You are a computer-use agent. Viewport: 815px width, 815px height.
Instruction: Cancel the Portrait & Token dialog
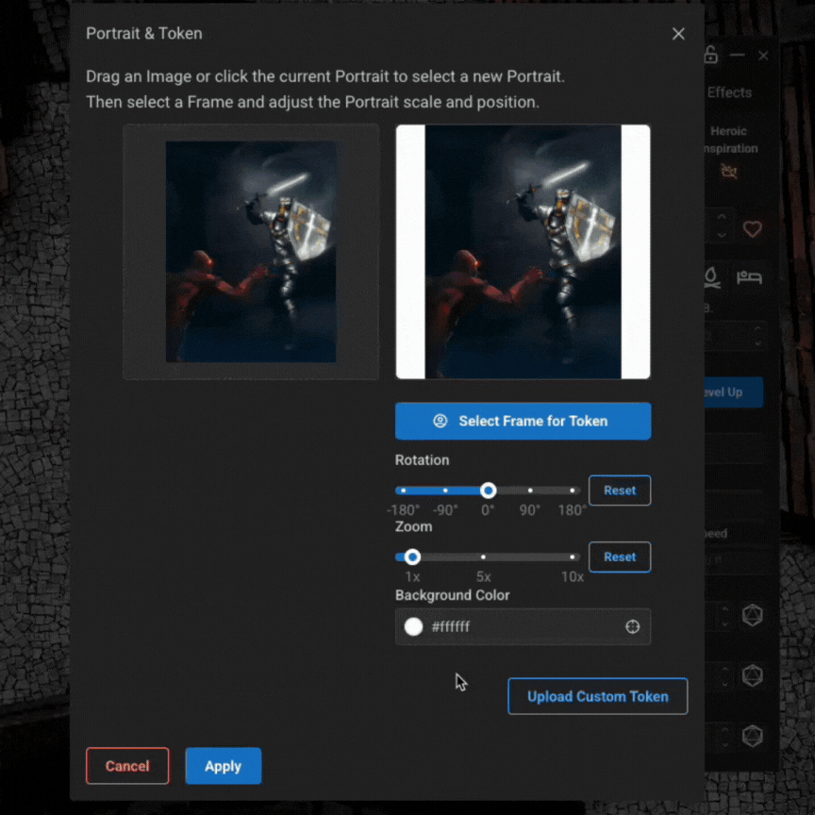pyautogui.click(x=127, y=766)
